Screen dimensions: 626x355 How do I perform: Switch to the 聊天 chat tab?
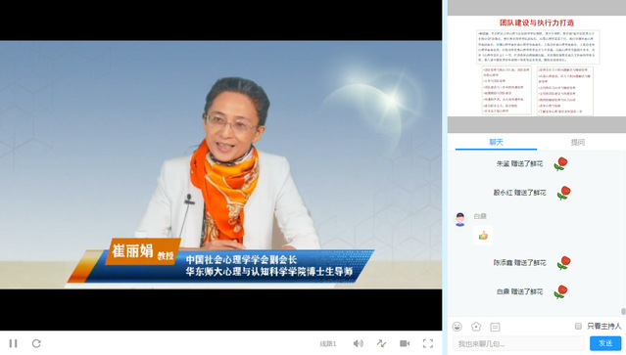coord(497,142)
